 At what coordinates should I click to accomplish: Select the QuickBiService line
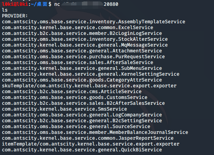82,150
